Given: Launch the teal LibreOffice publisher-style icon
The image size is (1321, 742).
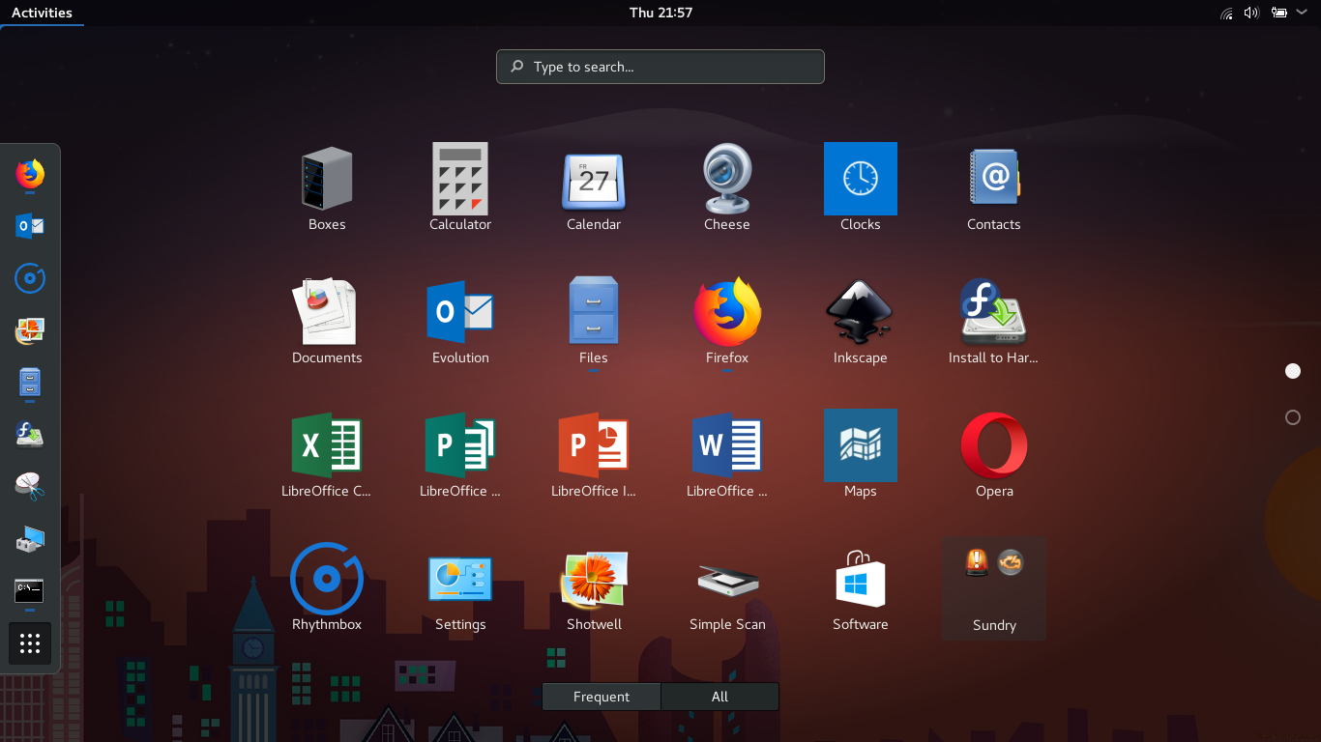Looking at the screenshot, I should coord(460,446).
